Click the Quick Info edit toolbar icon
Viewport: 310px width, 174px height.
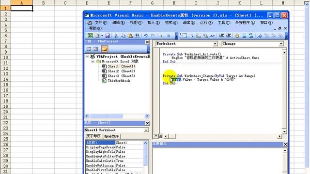pos(198,35)
